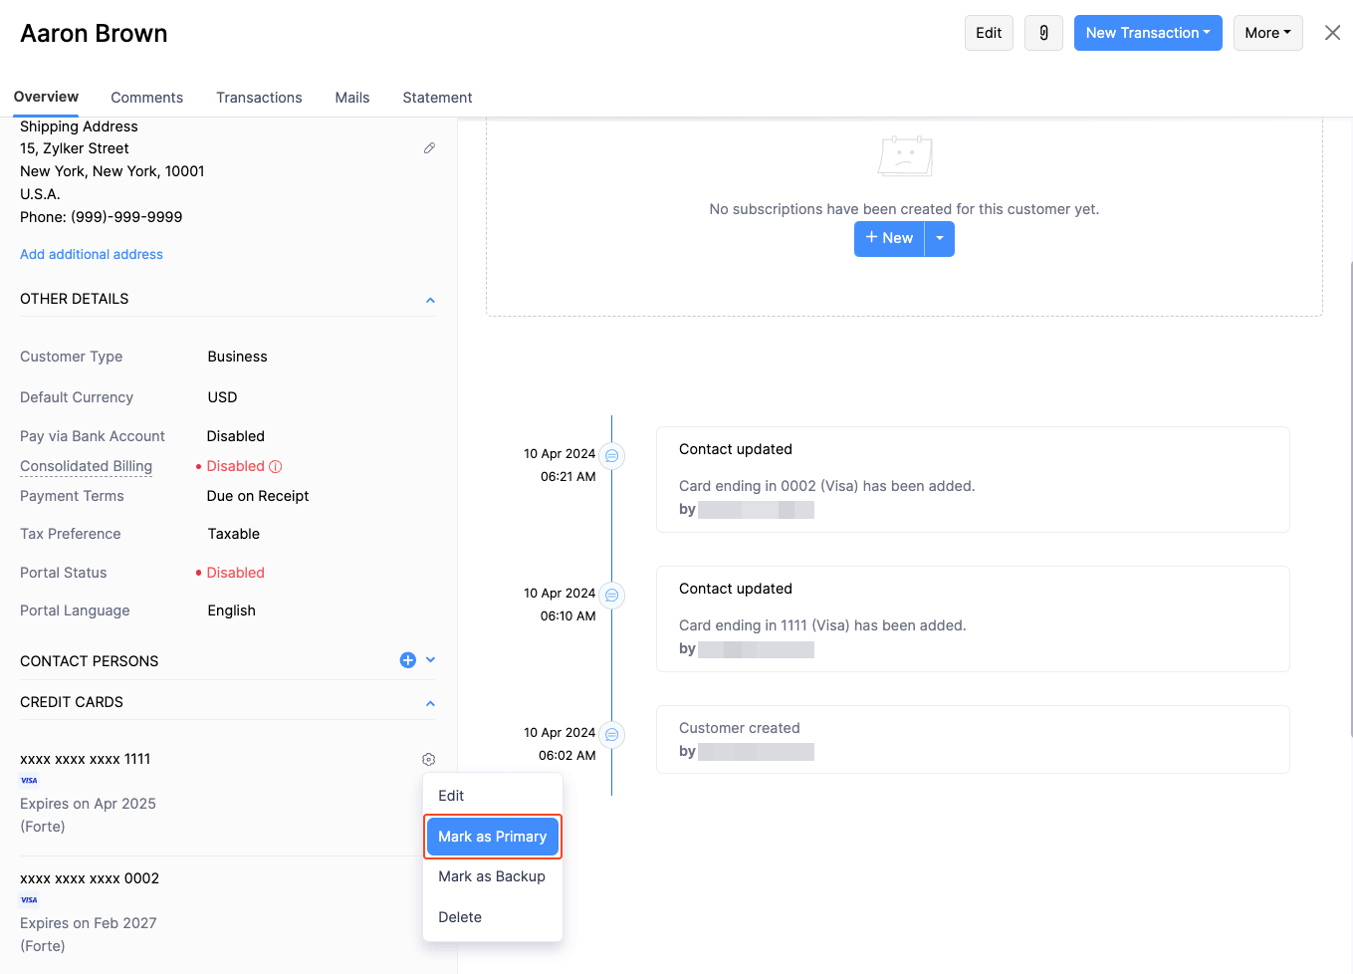Click the plus icon to add contact person

pyautogui.click(x=407, y=660)
